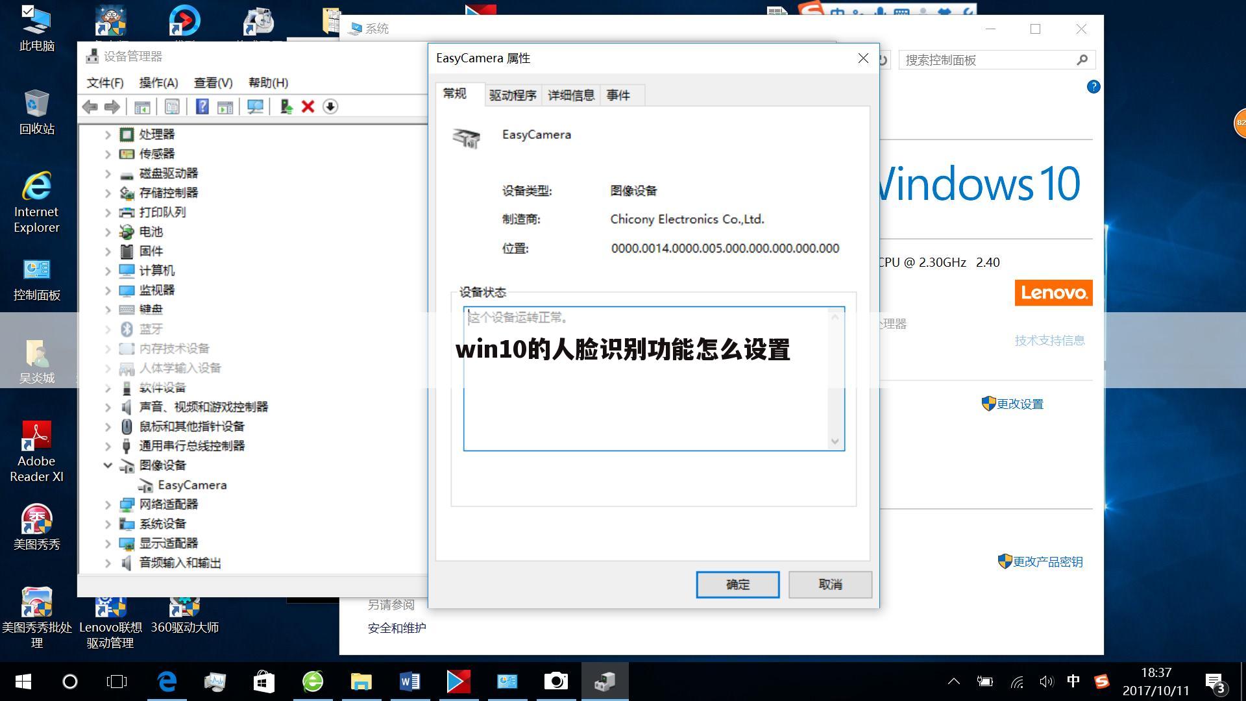The image size is (1246, 701).
Task: Click the taskbar clock showing 18:37
Action: [1156, 682]
